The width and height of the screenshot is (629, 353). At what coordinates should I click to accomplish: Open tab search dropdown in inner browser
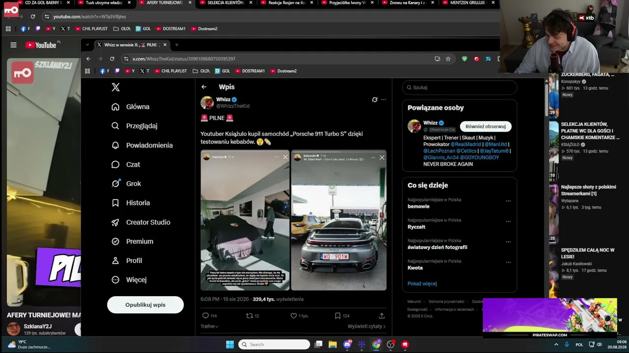[87, 45]
